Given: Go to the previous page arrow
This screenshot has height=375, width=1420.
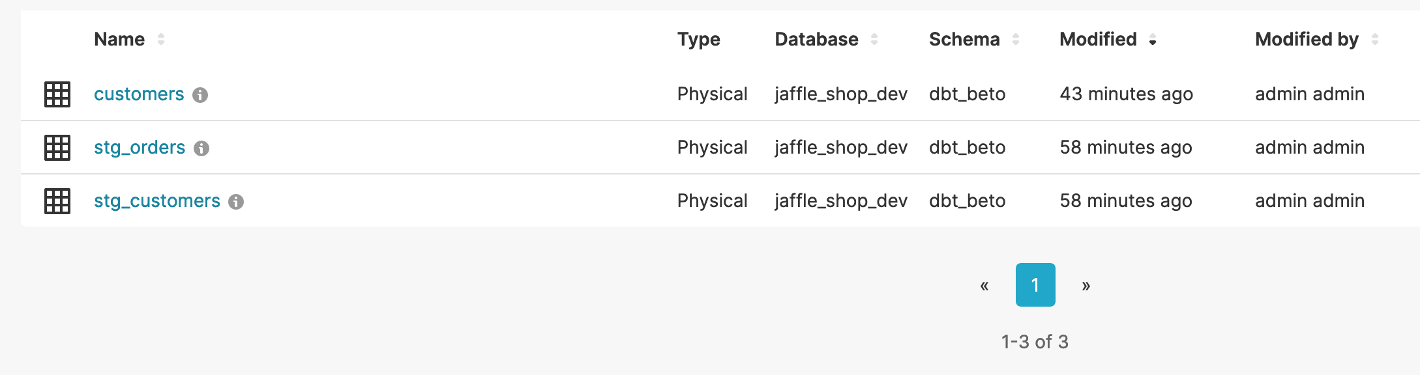Looking at the screenshot, I should (984, 285).
